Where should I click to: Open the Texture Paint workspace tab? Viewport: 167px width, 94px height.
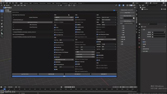click(42, 3)
